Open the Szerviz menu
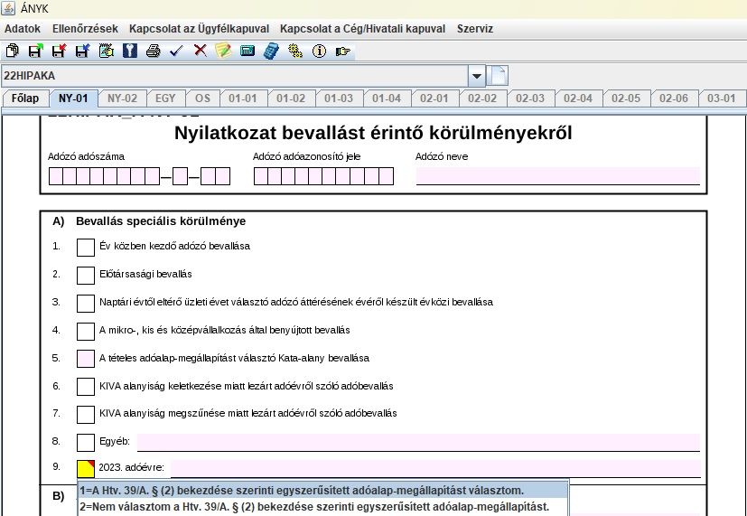 pos(475,29)
